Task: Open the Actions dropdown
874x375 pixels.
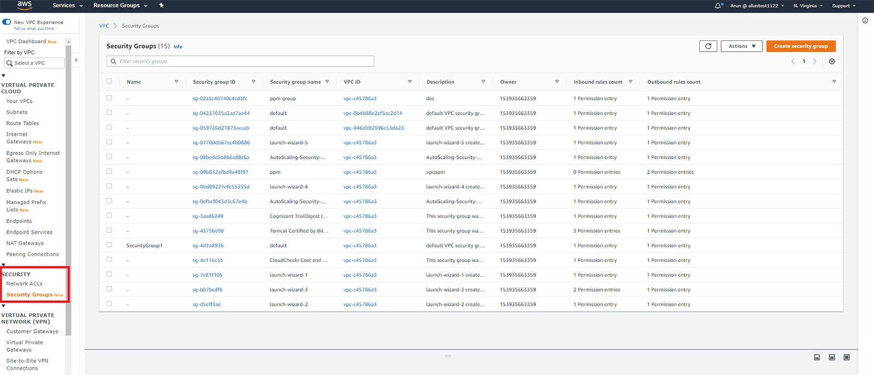Action: pos(741,46)
